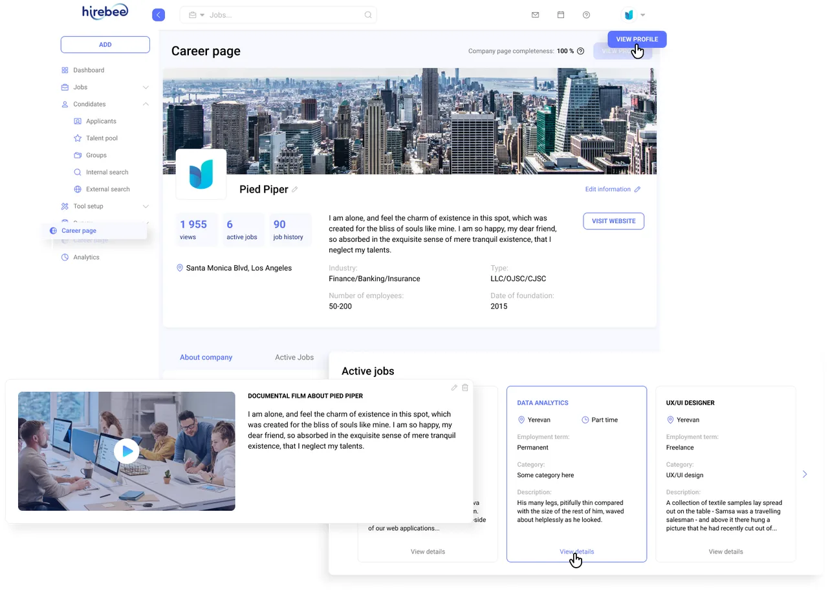Image resolution: width=828 pixels, height=591 pixels.
Task: Edit company name pencil icon
Action: coord(295,189)
